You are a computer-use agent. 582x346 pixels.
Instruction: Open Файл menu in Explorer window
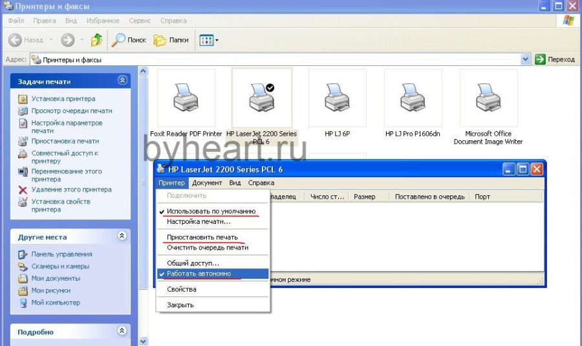(x=16, y=21)
